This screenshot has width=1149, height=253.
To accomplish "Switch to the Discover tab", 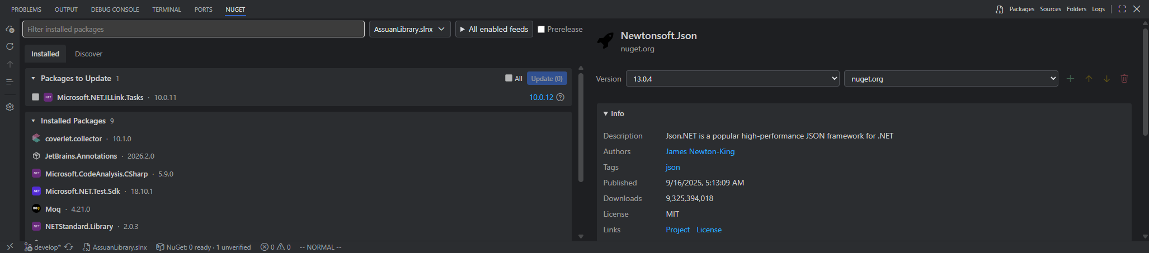I will (x=88, y=54).
